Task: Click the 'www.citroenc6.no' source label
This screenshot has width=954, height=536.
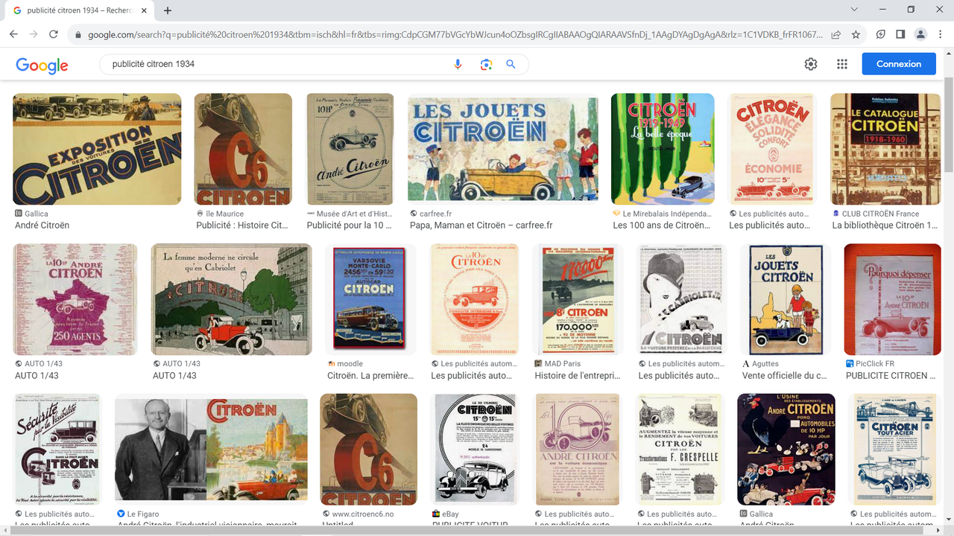Action: pyautogui.click(x=364, y=514)
